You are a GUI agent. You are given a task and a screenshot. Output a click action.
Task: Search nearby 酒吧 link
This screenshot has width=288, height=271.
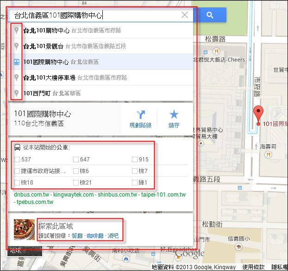click(113, 235)
